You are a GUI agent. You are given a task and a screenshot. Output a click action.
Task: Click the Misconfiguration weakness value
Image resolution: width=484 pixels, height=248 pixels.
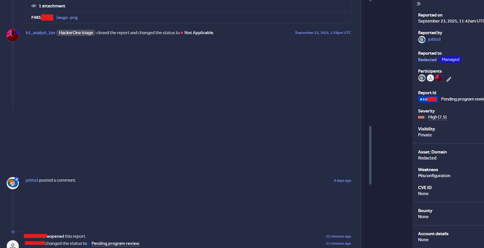tap(434, 176)
